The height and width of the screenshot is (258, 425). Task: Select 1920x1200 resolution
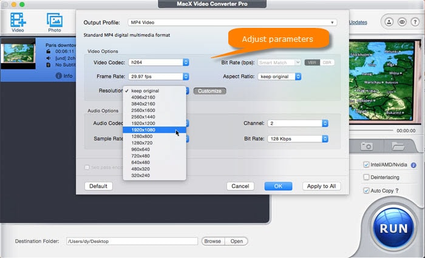click(x=154, y=123)
